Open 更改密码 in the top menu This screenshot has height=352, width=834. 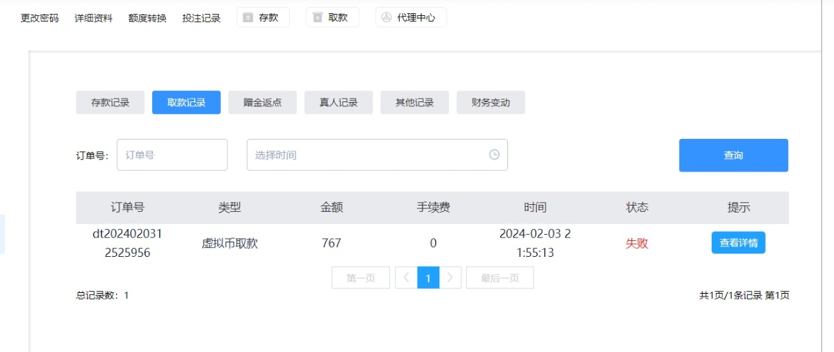pyautogui.click(x=40, y=18)
